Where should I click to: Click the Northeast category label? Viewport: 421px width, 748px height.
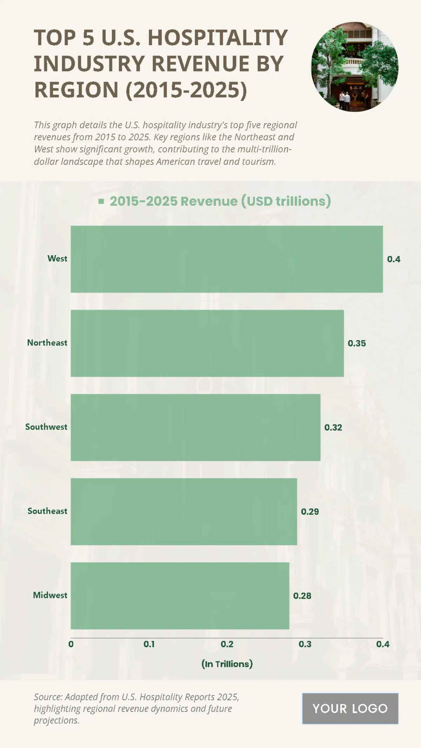(47, 343)
